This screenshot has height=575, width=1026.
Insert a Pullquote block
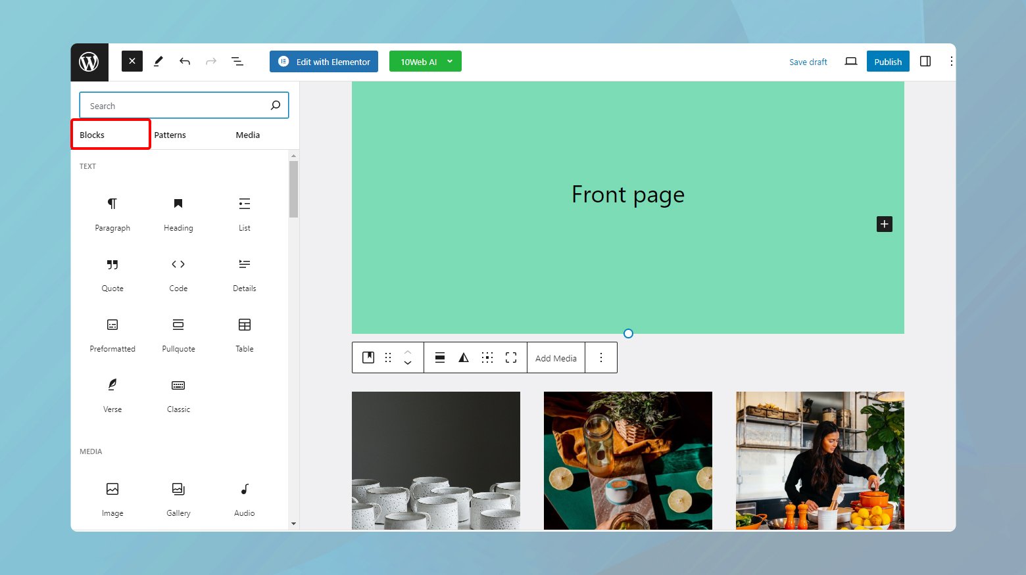[x=178, y=334]
